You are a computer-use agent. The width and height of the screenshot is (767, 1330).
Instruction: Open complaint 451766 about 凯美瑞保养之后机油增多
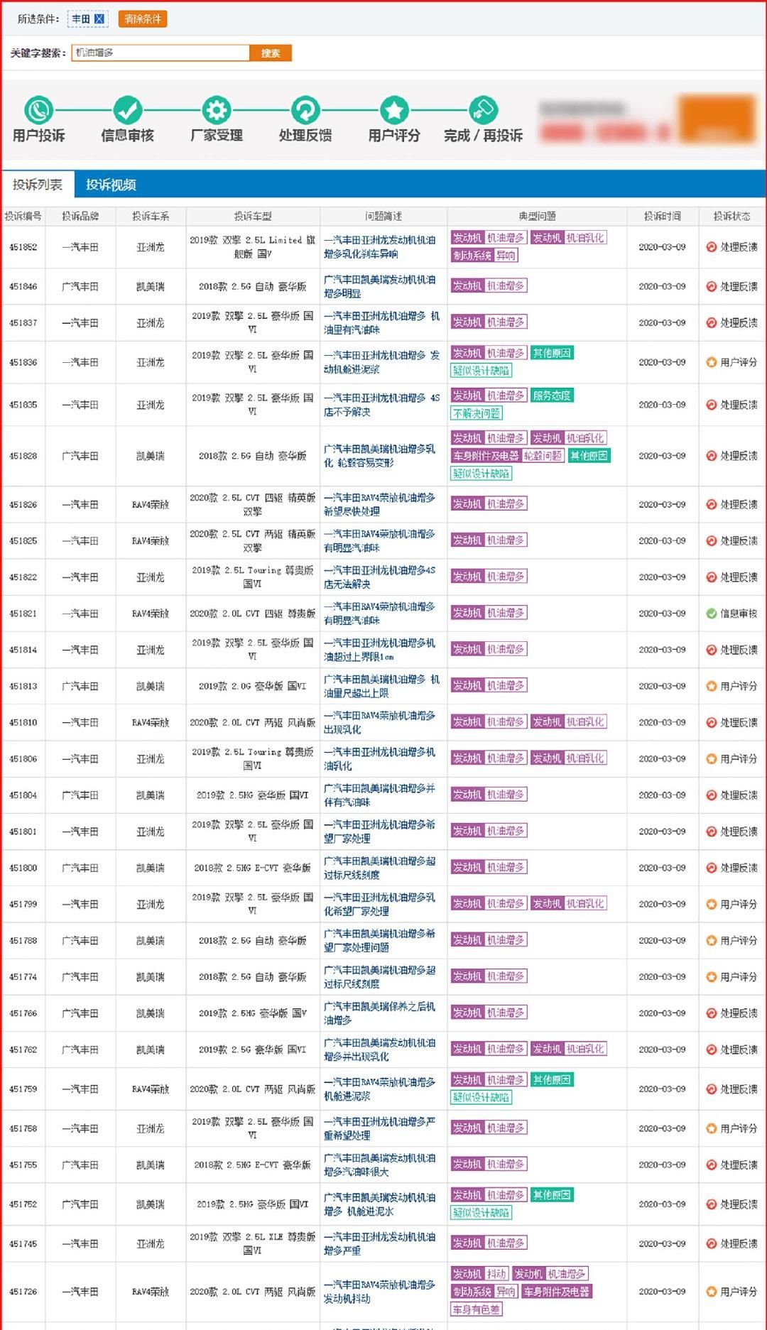(380, 1013)
